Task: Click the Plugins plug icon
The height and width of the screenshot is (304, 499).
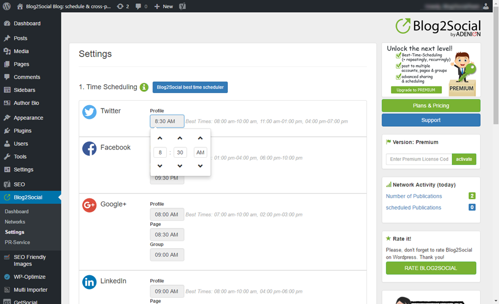Action: click(7, 131)
